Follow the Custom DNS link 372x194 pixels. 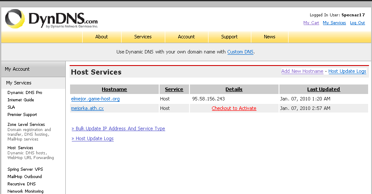click(x=240, y=52)
